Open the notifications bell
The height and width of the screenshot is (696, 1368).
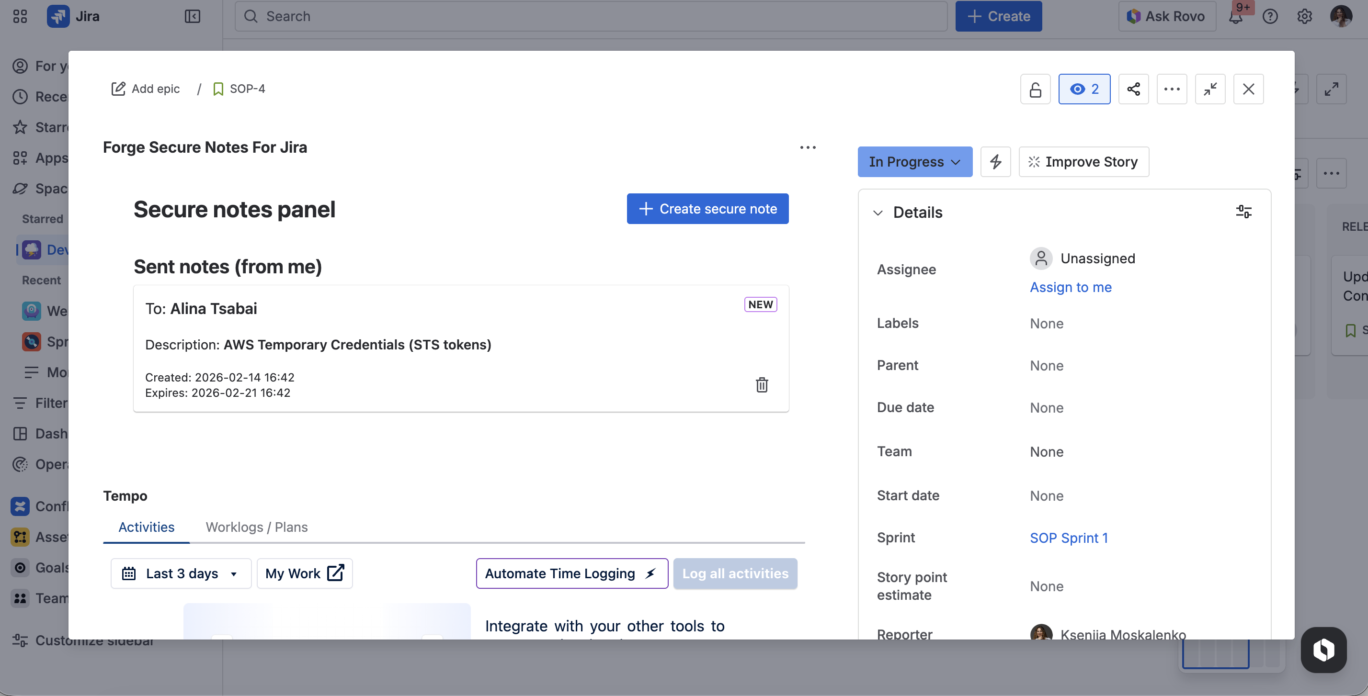tap(1236, 16)
